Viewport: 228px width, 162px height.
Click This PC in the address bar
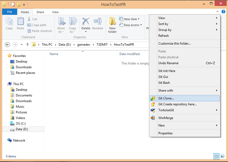coord(47,45)
